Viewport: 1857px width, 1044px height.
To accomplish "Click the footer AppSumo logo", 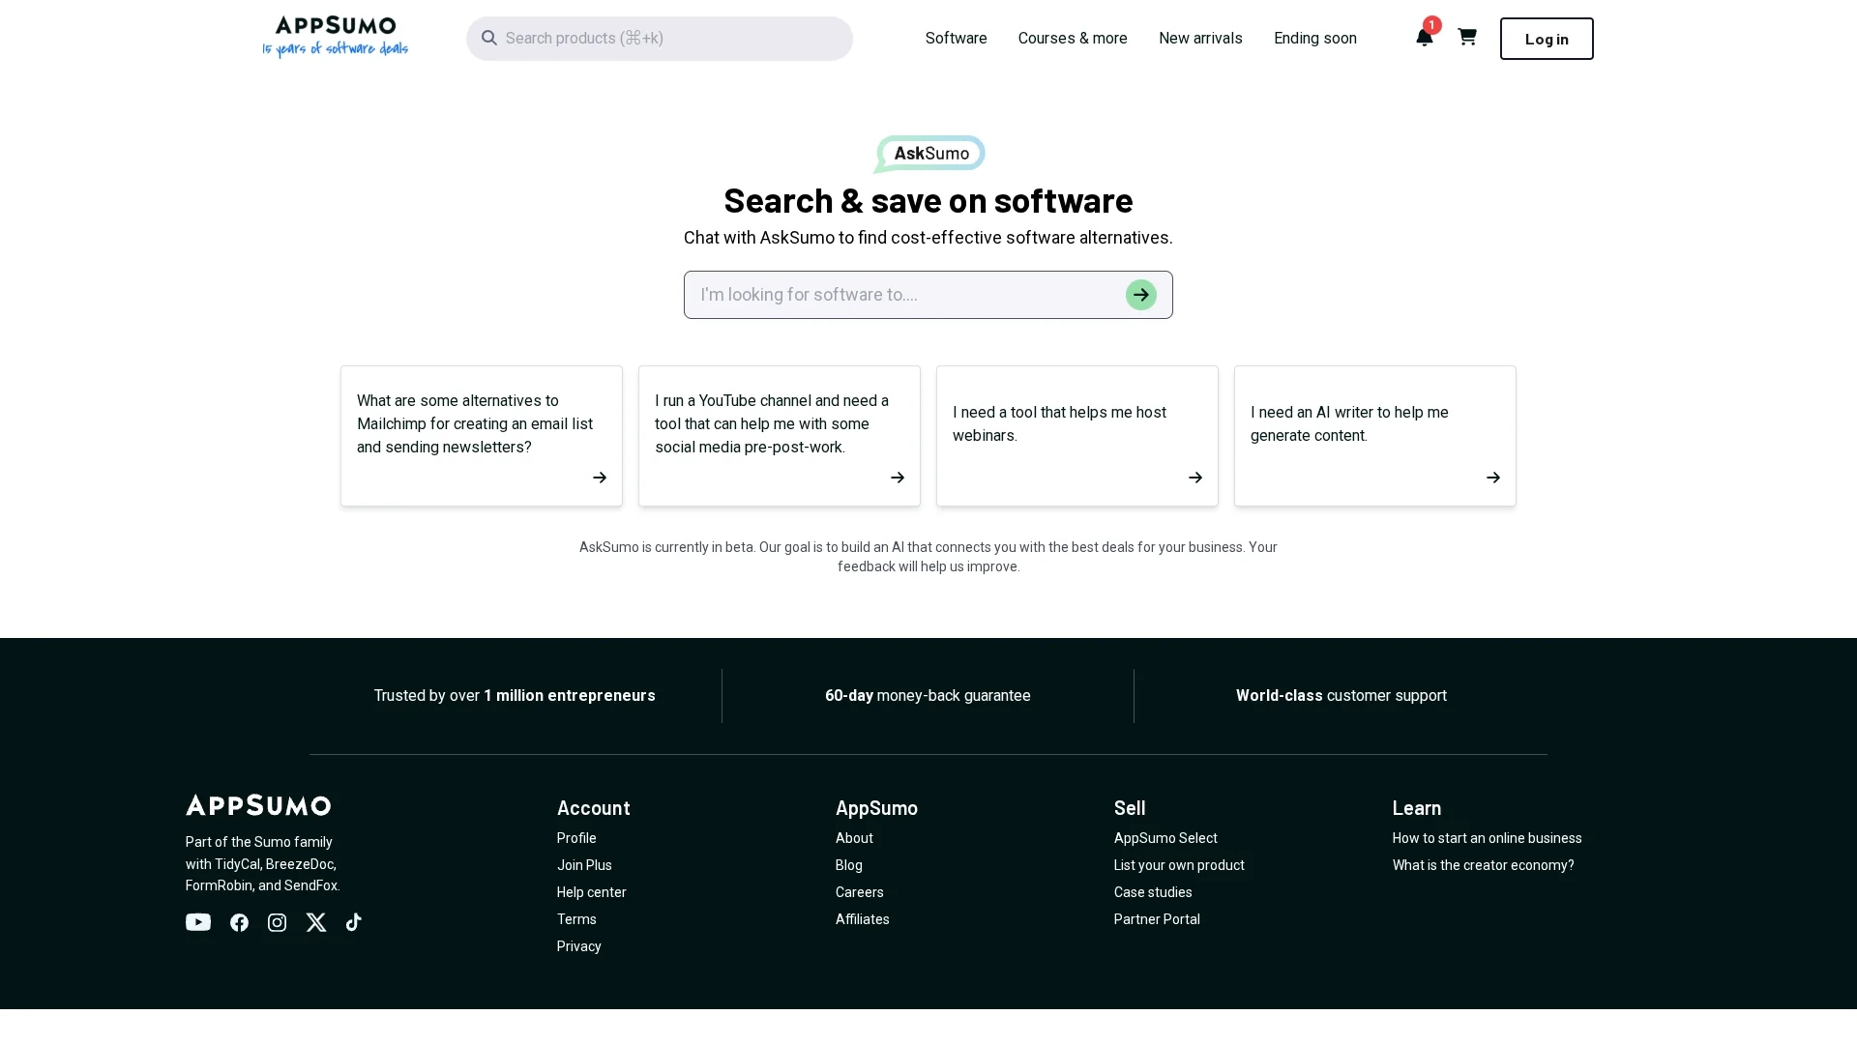I will 258,805.
